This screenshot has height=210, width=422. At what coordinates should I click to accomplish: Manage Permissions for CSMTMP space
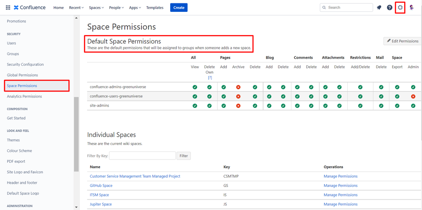(340, 176)
